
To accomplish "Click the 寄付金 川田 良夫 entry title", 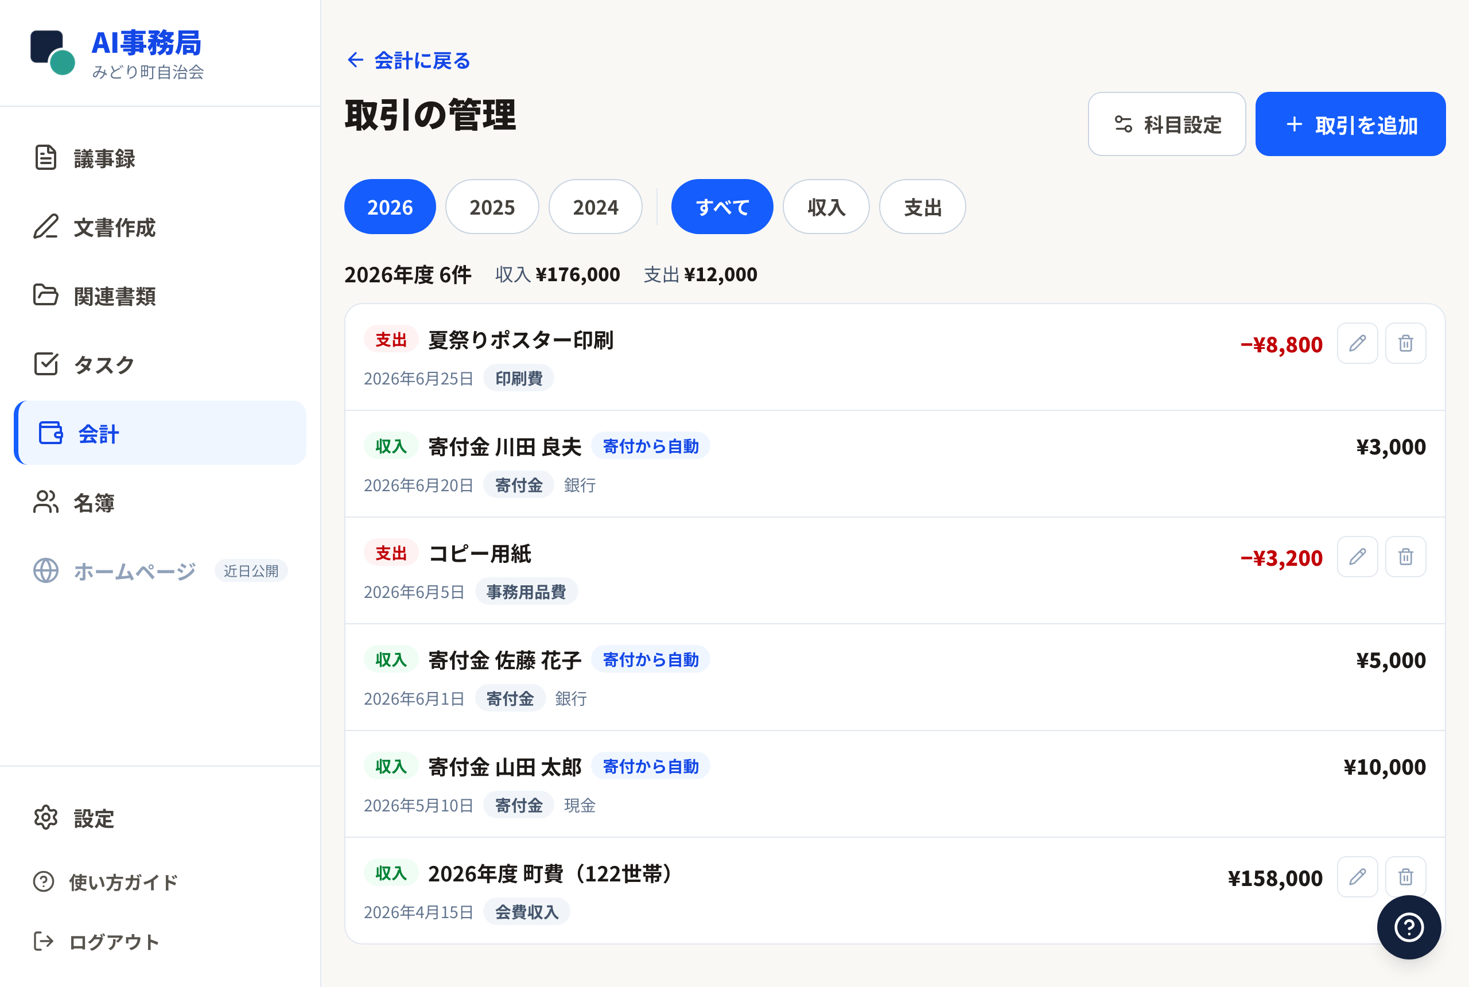I will click(505, 446).
